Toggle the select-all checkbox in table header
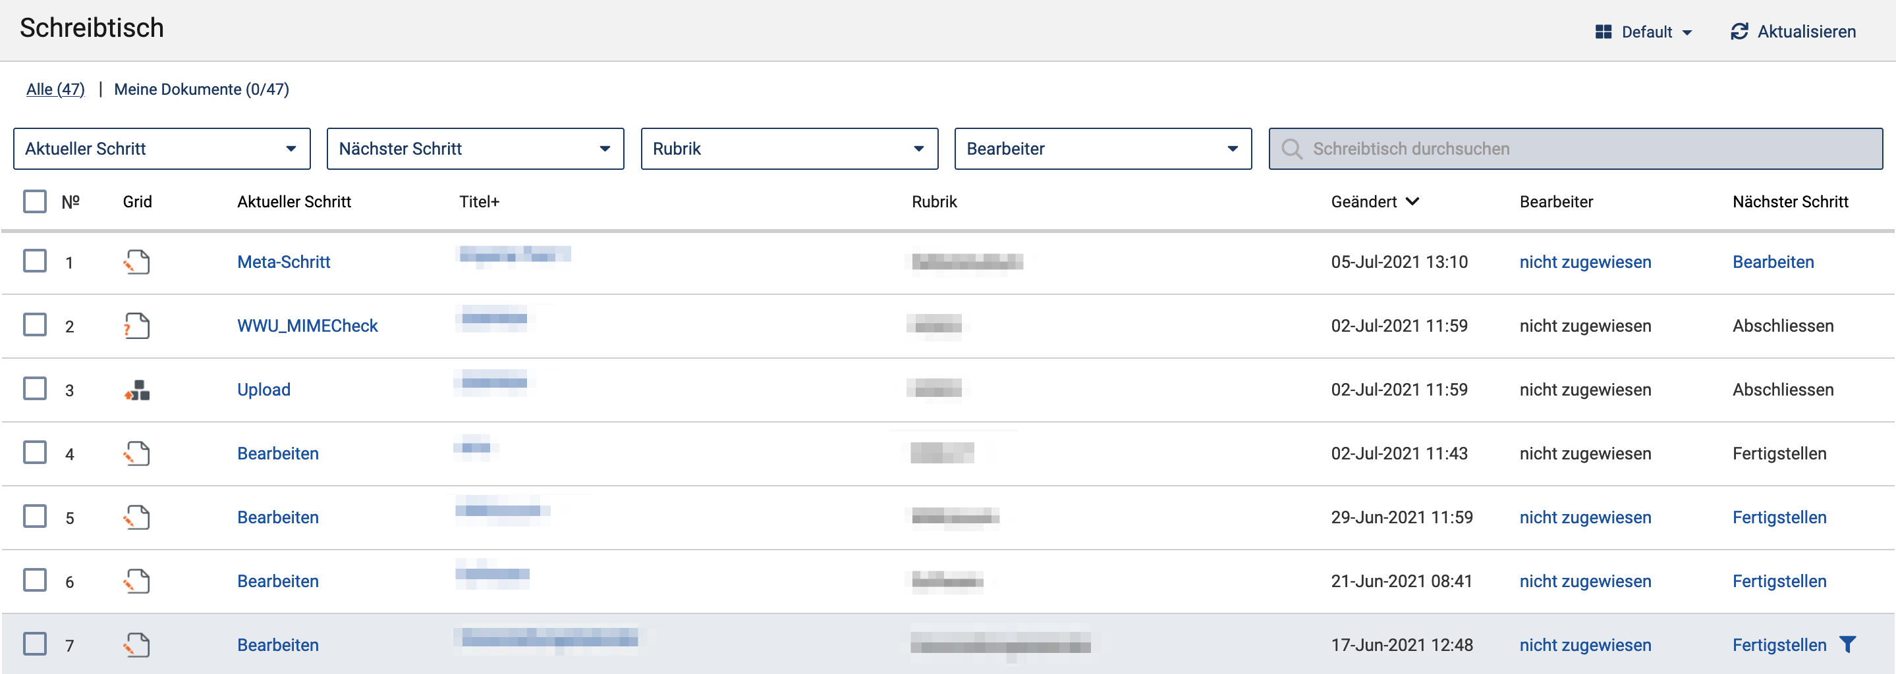 pyautogui.click(x=35, y=201)
